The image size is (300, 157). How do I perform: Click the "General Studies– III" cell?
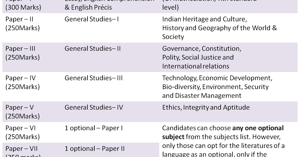93,78
